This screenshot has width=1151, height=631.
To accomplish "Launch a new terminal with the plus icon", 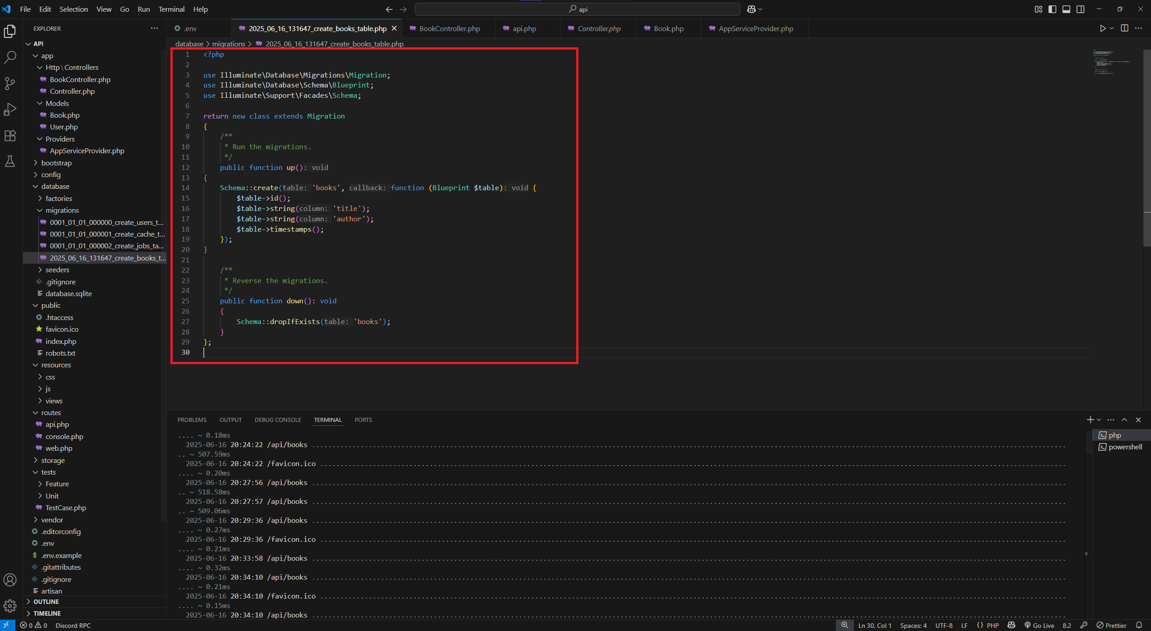I will (x=1091, y=420).
